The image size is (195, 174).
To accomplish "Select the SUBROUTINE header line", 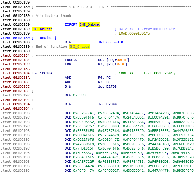I will coord(112,7).
